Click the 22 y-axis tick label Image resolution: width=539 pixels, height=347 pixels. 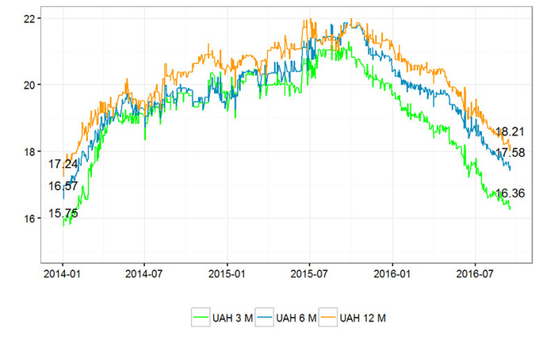pyautogui.click(x=29, y=17)
